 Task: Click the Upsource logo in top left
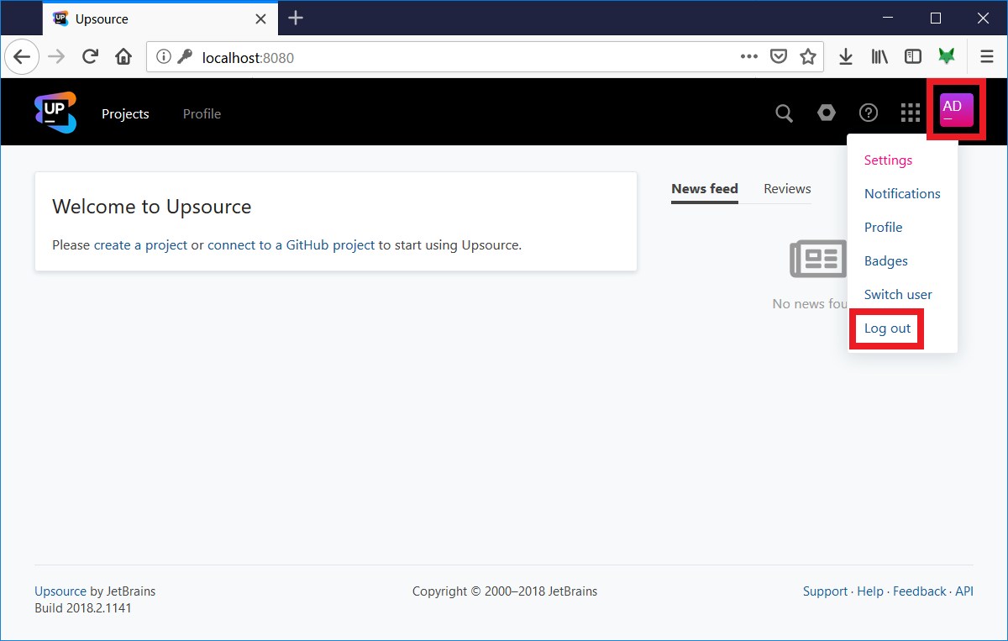point(54,112)
